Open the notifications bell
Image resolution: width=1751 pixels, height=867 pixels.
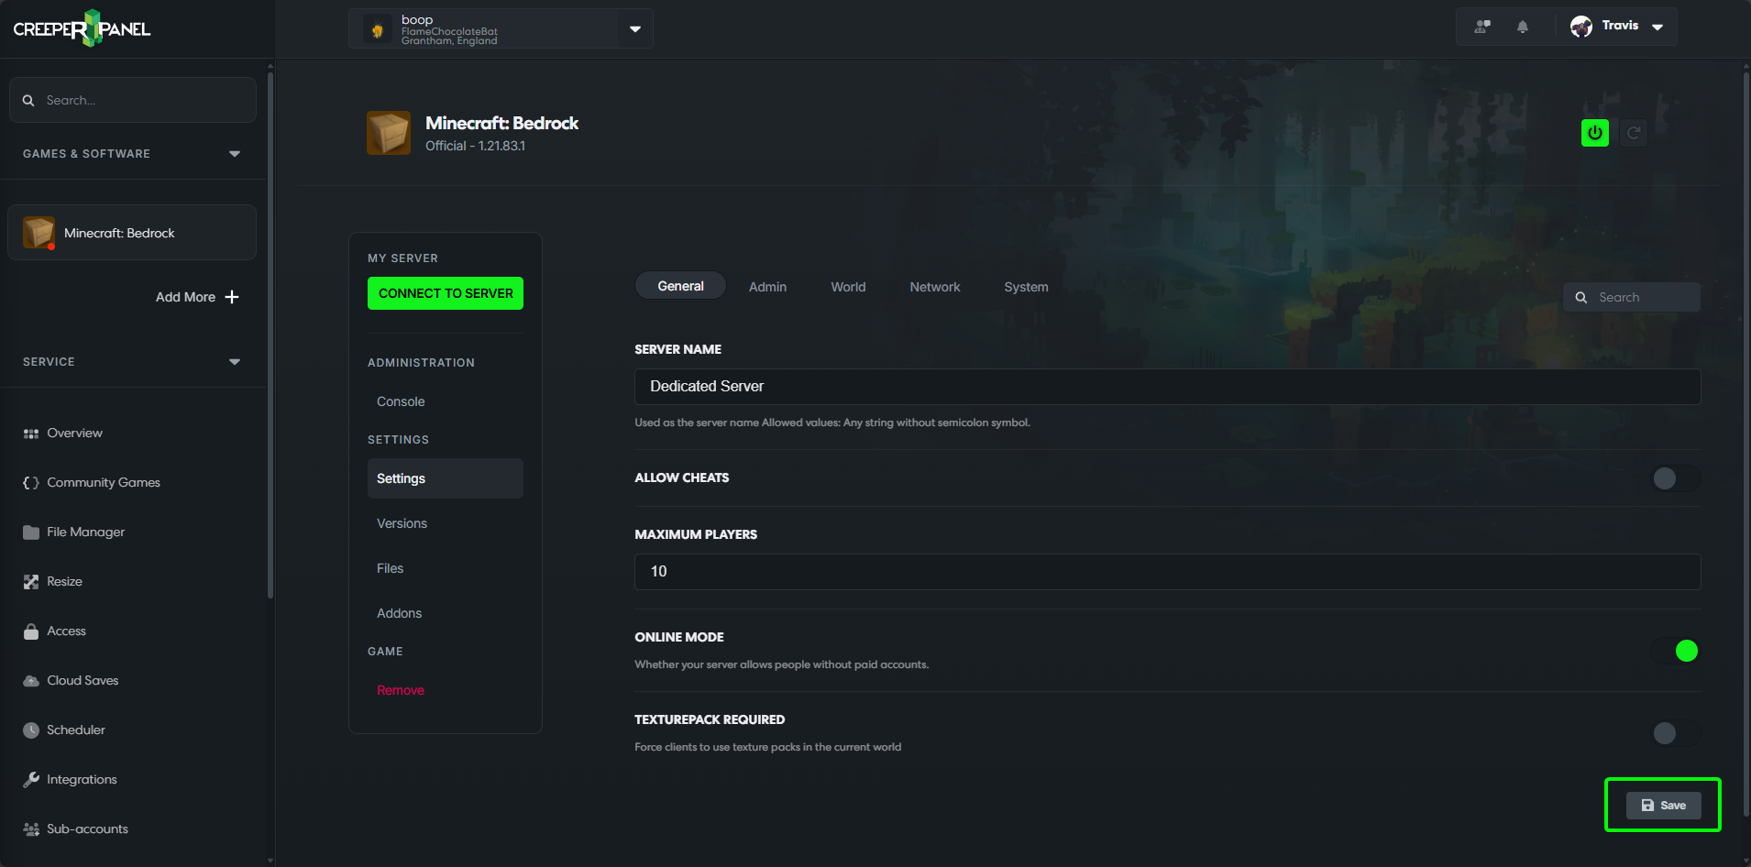click(x=1522, y=26)
